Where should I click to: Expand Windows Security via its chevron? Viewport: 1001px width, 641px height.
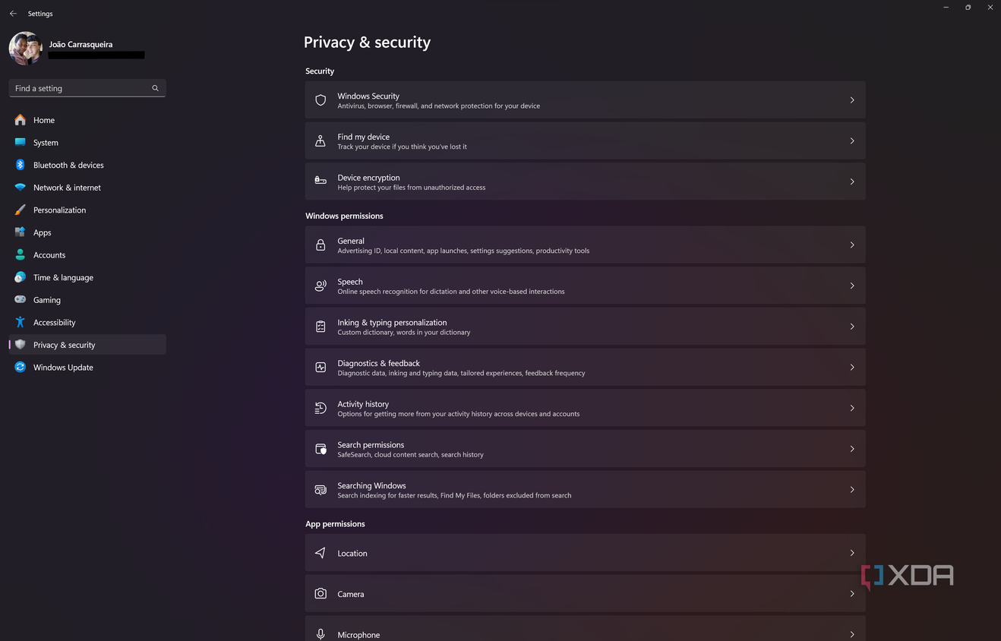coord(852,100)
